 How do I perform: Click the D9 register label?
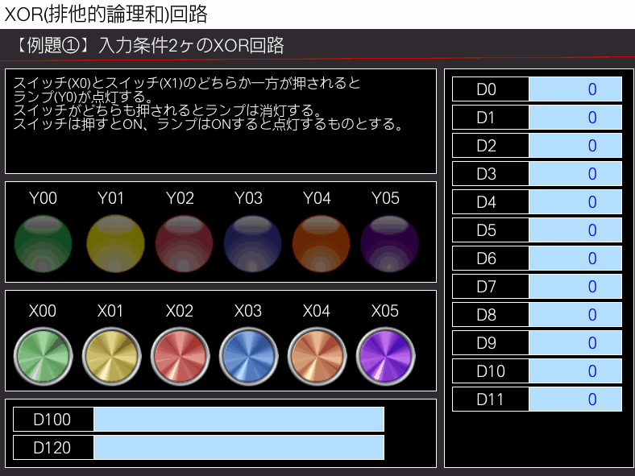(x=487, y=343)
